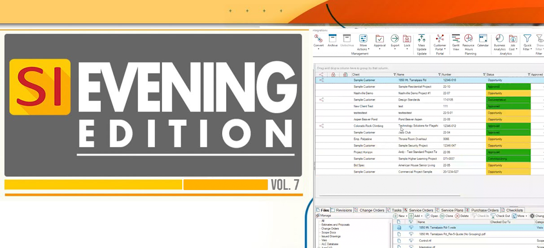
Task: Switch to the Files tab
Action: (x=323, y=210)
